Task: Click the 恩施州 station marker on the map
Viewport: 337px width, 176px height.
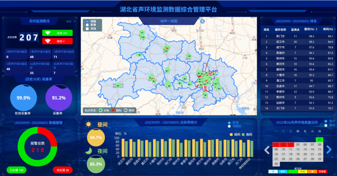Action: coord(118,85)
